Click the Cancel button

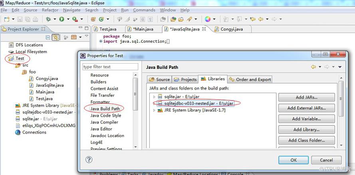[326, 160]
